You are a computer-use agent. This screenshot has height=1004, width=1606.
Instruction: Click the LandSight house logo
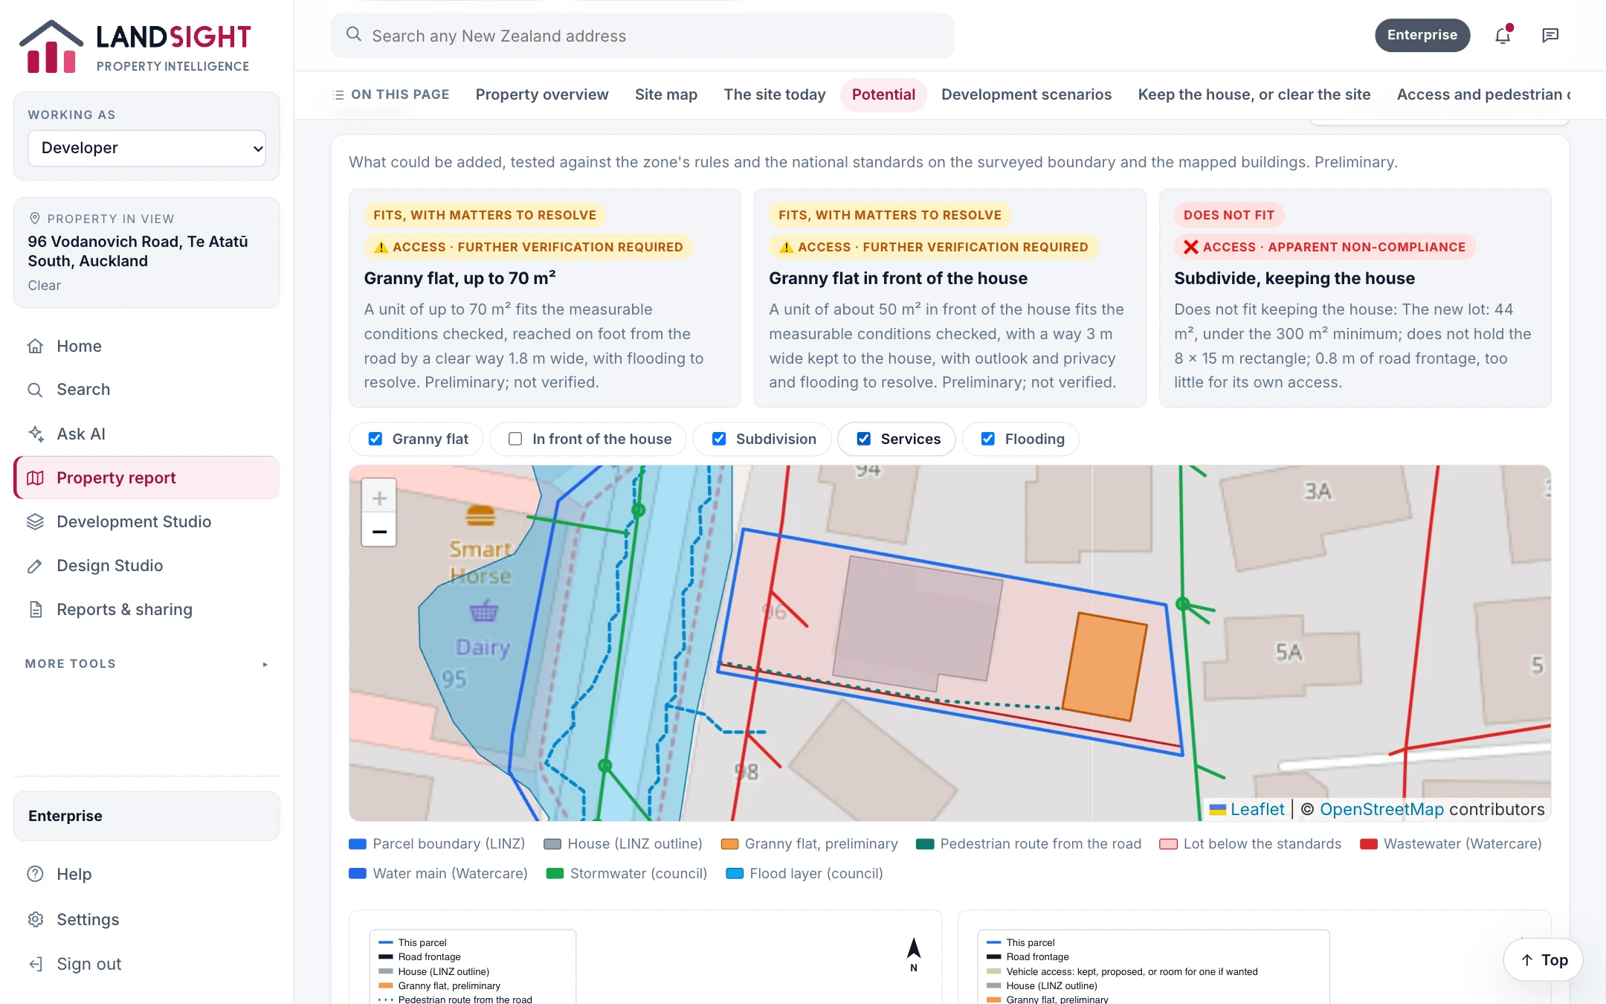click(x=51, y=47)
